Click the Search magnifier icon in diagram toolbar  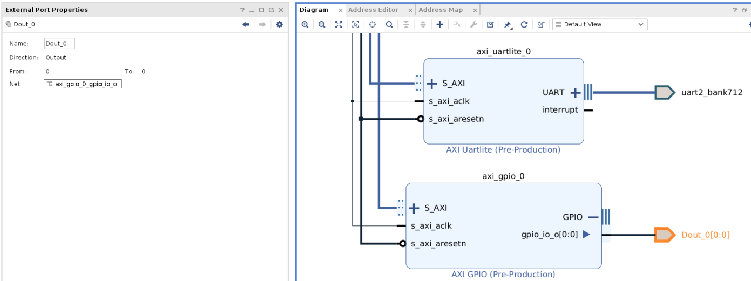pyautogui.click(x=389, y=24)
